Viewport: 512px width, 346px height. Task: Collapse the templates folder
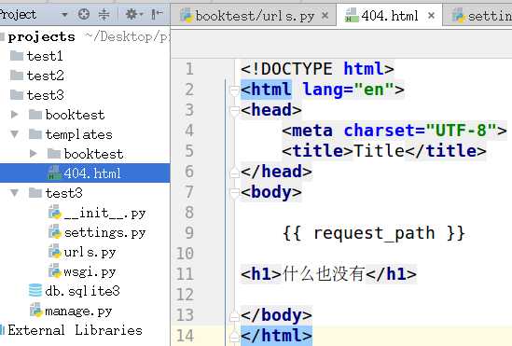pyautogui.click(x=14, y=134)
